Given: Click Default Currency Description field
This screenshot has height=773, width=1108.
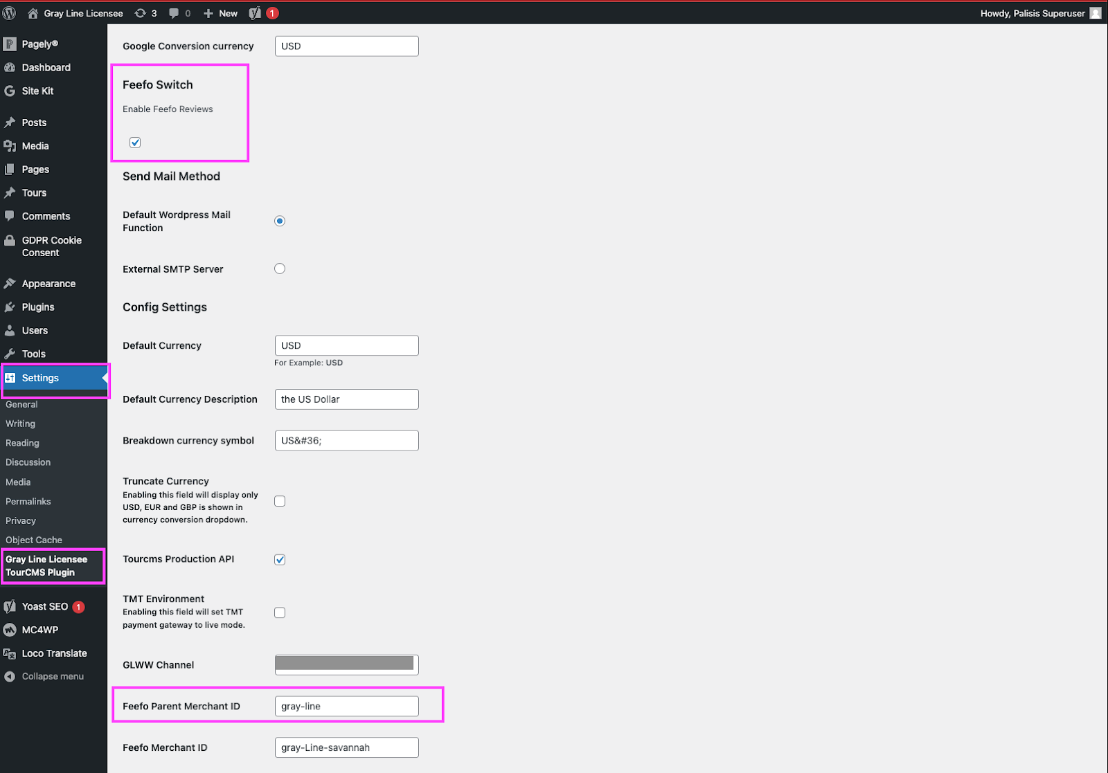Looking at the screenshot, I should point(347,399).
